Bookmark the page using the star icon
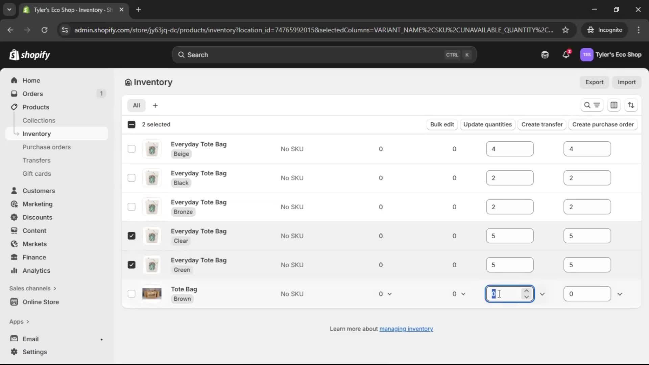Screen dimensions: 649x365 point(566,30)
